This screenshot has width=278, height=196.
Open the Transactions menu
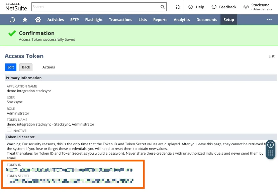(120, 20)
